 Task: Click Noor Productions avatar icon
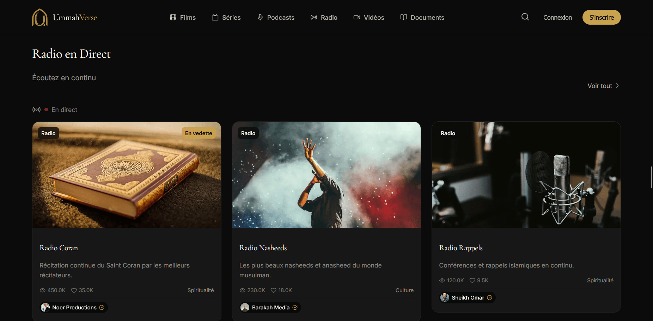click(45, 308)
